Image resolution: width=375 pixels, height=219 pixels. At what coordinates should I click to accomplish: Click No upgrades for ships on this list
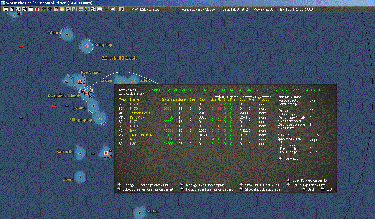click(x=209, y=189)
